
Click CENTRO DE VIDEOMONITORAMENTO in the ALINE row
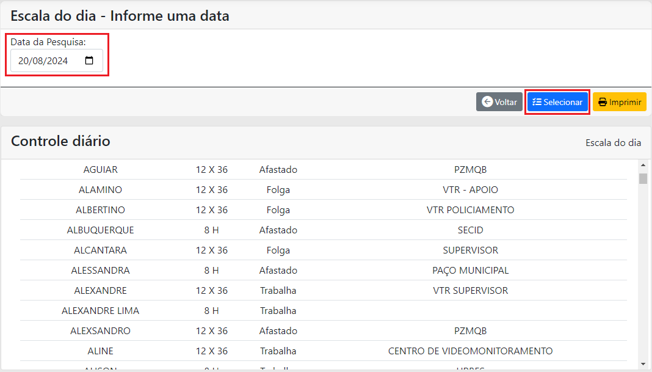pos(470,351)
